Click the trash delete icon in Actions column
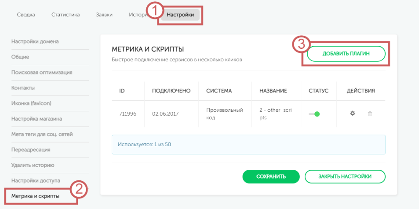 (x=370, y=114)
